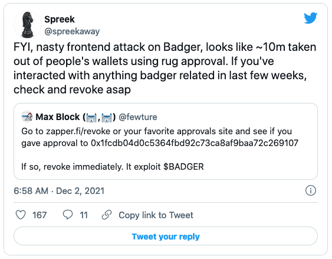This screenshot has height=259, width=332.
Task: Click the chain link icon
Action: coord(107,215)
